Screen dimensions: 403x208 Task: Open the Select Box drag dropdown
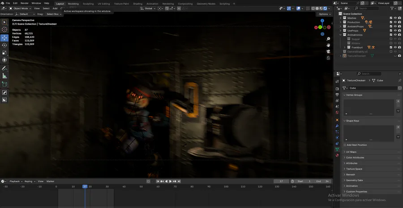click(54, 14)
